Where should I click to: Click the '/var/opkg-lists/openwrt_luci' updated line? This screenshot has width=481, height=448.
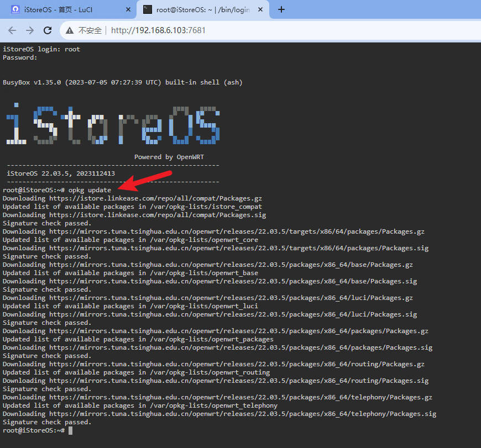pos(130,306)
